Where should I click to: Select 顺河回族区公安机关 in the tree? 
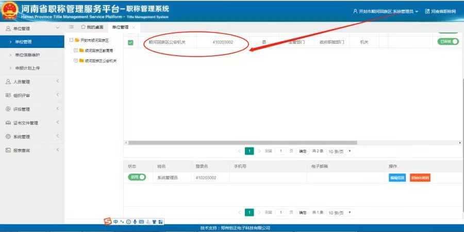point(101,61)
